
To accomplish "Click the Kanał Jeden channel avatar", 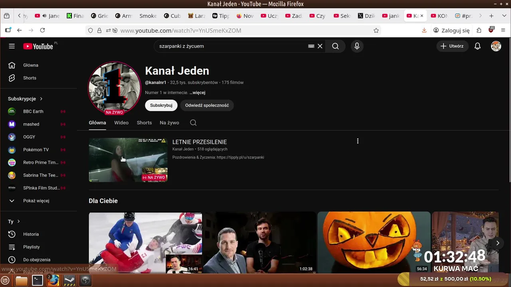I will coord(115,88).
